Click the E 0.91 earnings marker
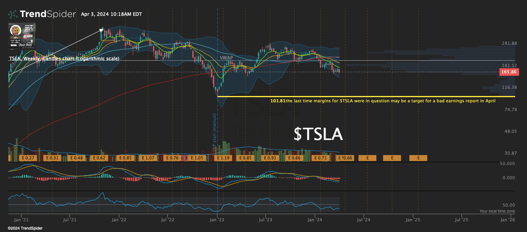527x232 pixels. (x=269, y=158)
